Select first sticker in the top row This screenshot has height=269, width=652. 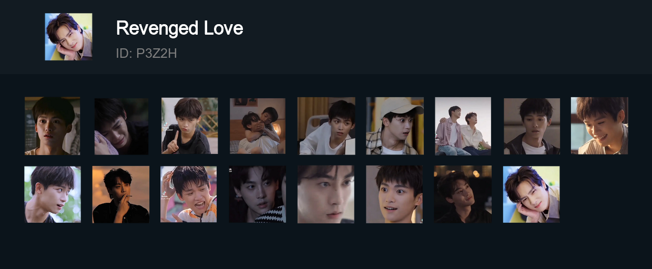(x=53, y=126)
